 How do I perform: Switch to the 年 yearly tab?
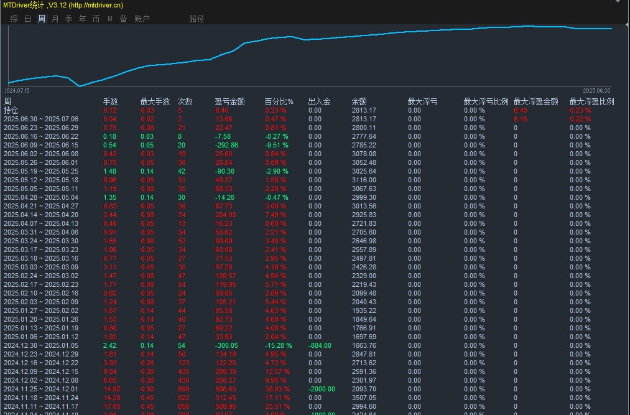82,19
